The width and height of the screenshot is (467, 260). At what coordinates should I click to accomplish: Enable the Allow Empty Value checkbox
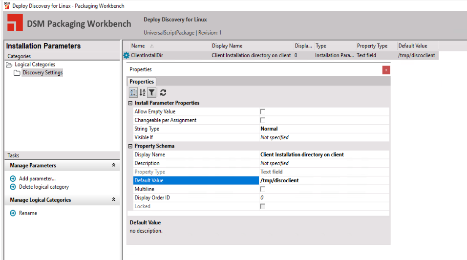263,112
